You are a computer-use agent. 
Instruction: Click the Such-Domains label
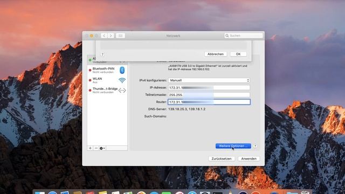pos(155,116)
